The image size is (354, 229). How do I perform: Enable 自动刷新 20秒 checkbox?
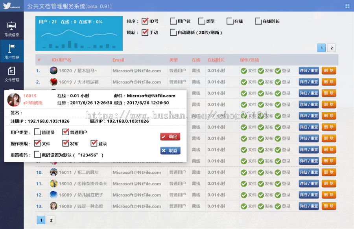[x=173, y=33]
